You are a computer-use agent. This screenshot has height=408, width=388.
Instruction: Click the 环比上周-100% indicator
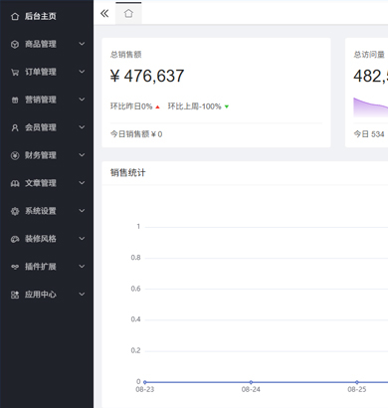(x=198, y=106)
